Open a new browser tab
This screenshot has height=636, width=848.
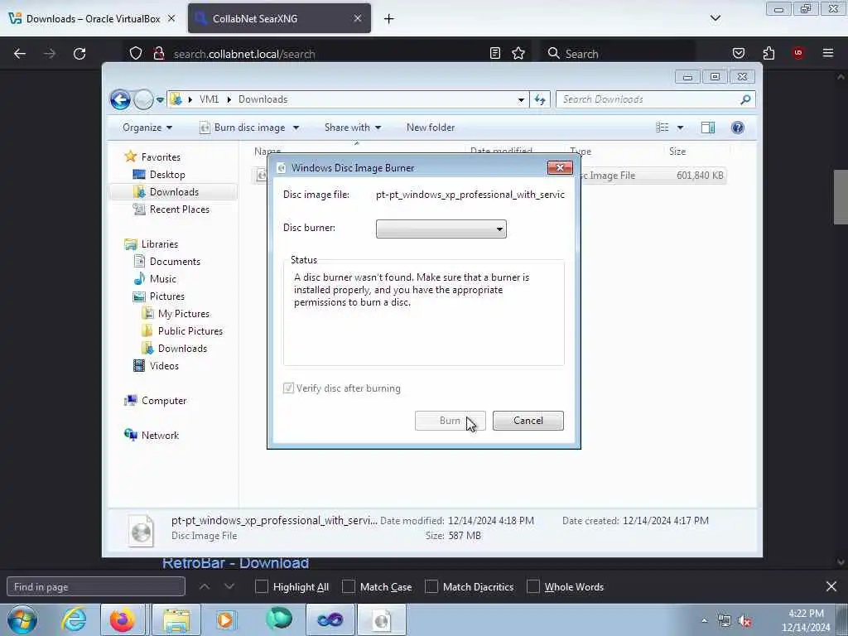[389, 19]
